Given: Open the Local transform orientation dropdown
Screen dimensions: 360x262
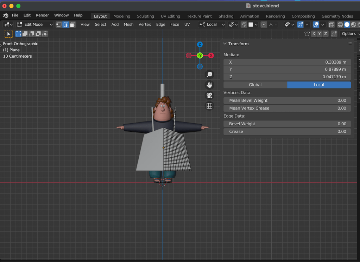Looking at the screenshot, I should [x=212, y=25].
